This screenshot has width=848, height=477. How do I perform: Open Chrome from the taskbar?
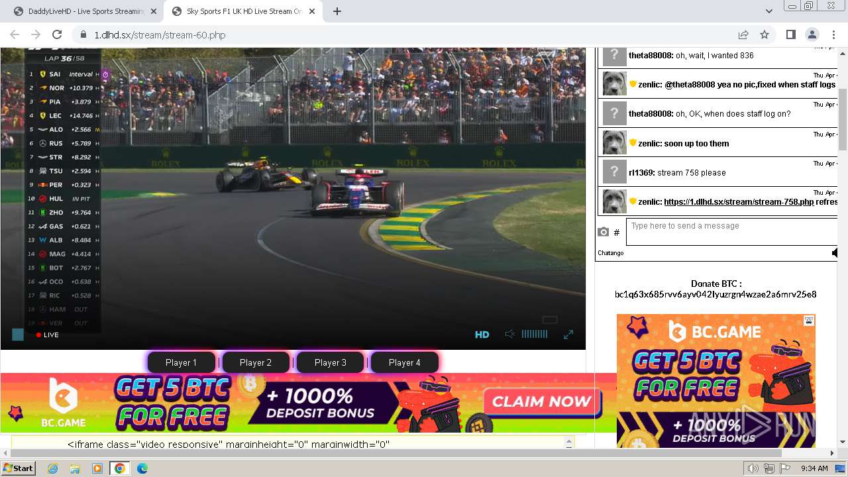[119, 468]
